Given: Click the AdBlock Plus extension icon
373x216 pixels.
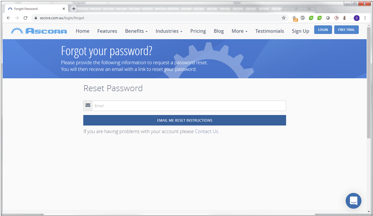Looking at the screenshot, I should pos(303,18).
